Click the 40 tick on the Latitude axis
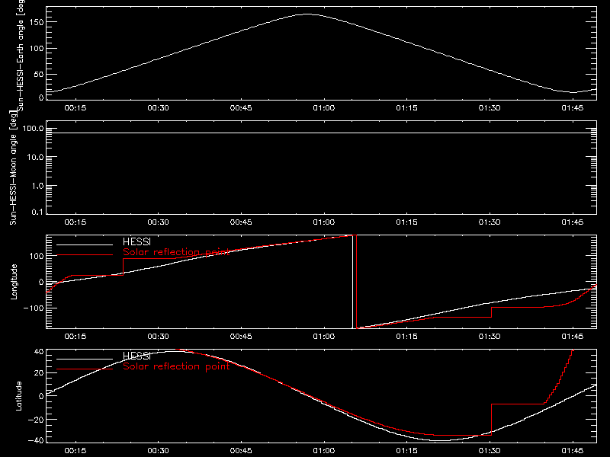Image resolution: width=610 pixels, height=457 pixels. click(40, 352)
